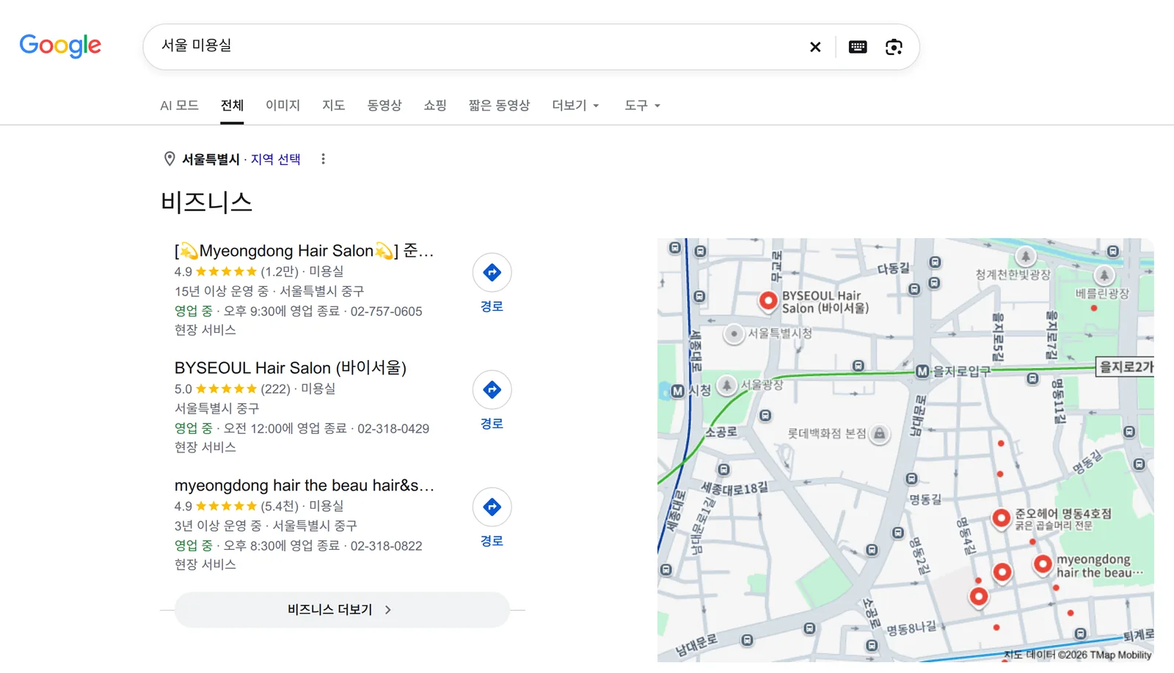Click the 지역 선택 link
1174x673 pixels.
[276, 159]
